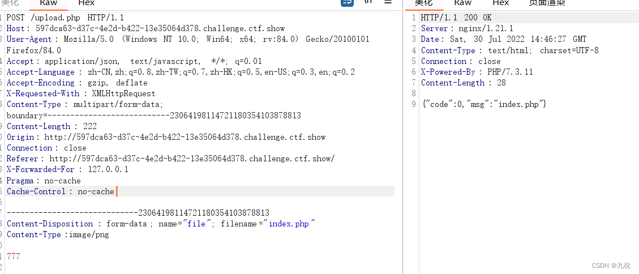639x274 pixels.
Task: Open the response 页面渲染 render tab
Action: coord(547,3)
